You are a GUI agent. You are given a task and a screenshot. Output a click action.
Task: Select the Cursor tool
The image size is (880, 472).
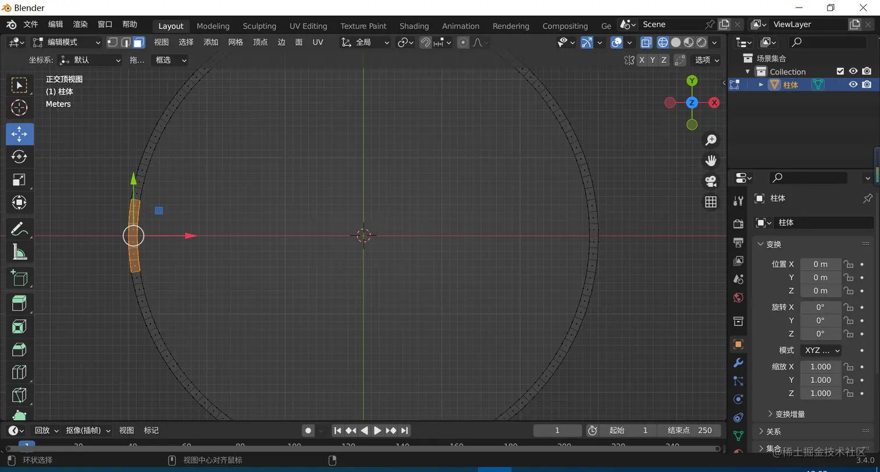19,108
